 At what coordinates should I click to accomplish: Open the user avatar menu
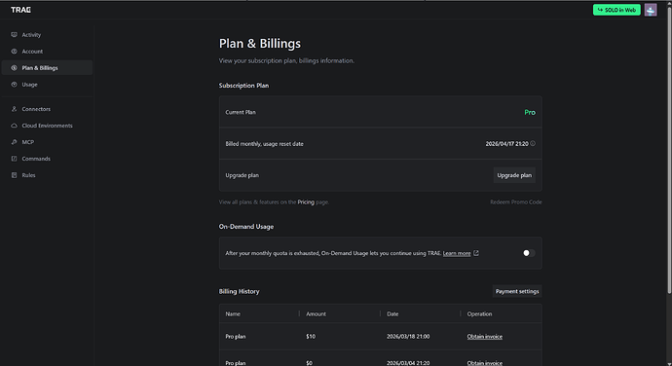tap(651, 10)
